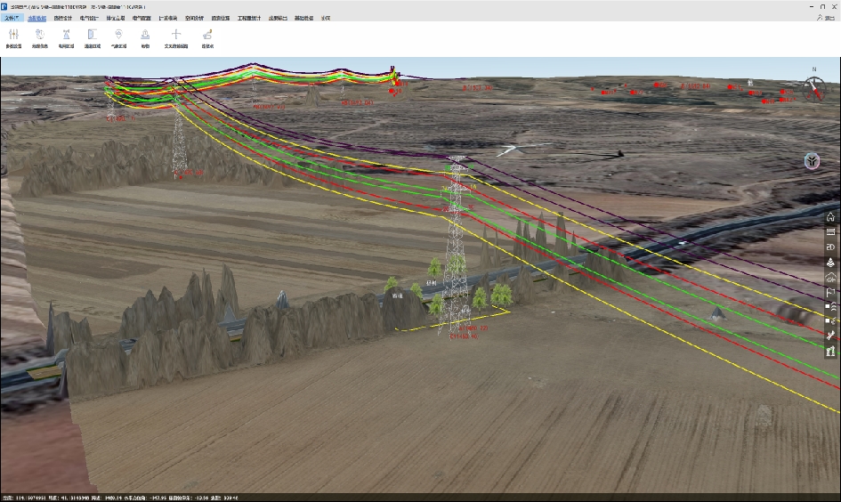The width and height of the screenshot is (841, 502).
Task: Click the flag marker icon in right sidebar
Action: pyautogui.click(x=830, y=292)
